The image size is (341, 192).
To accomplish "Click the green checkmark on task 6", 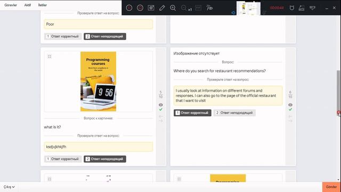I will pyautogui.click(x=290, y=109).
